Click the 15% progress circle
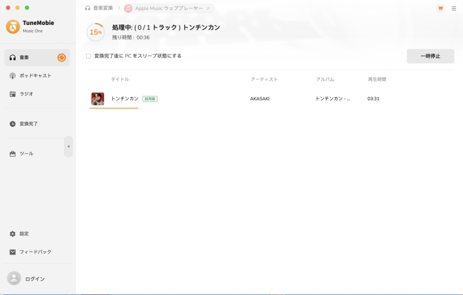Screen dimensions: 463x295 [95, 32]
